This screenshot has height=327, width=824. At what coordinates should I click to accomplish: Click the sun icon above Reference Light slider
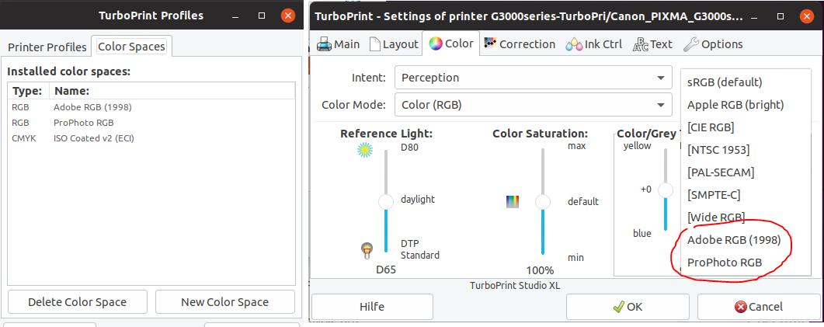[x=365, y=151]
